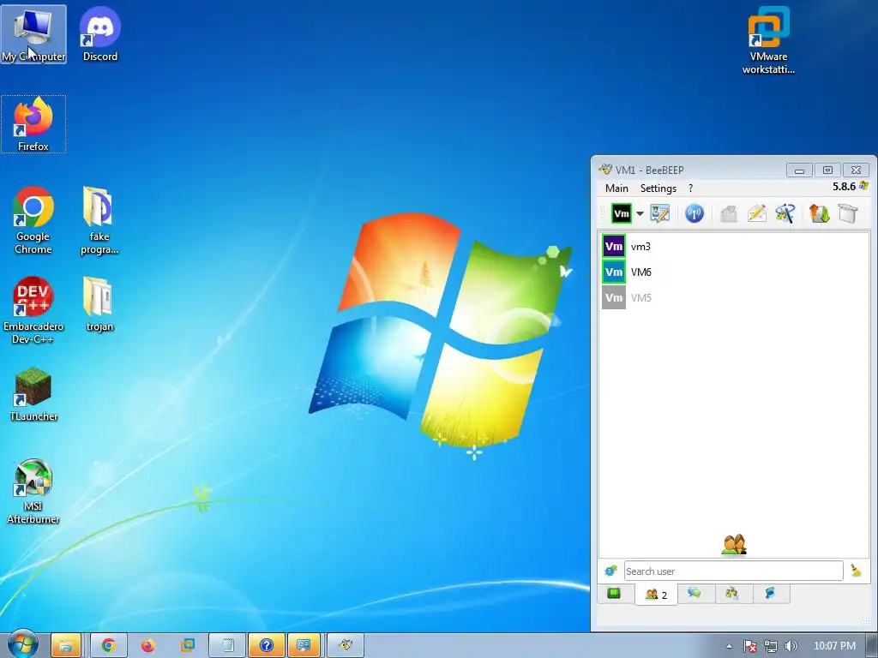The image size is (878, 658).
Task: Open Chrome from the taskbar
Action: (109, 646)
